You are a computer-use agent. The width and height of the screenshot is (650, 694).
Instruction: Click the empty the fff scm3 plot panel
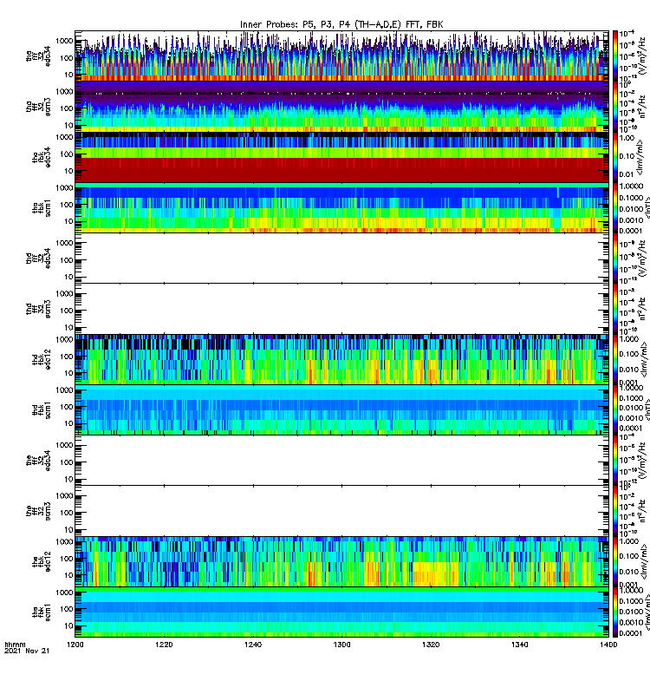point(341,511)
